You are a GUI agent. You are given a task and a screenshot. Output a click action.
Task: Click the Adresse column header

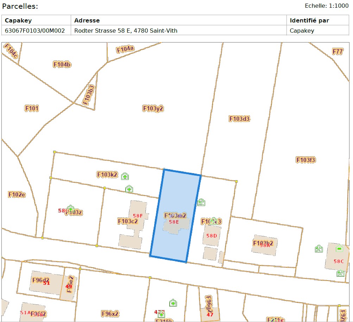[87, 20]
